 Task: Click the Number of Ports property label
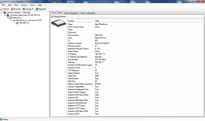point(74,68)
